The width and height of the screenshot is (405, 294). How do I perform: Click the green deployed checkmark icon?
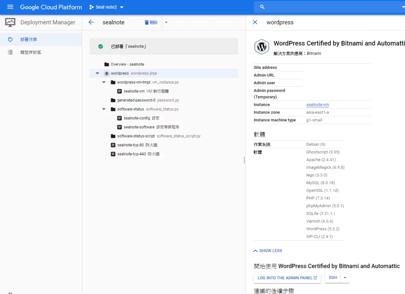100,47
